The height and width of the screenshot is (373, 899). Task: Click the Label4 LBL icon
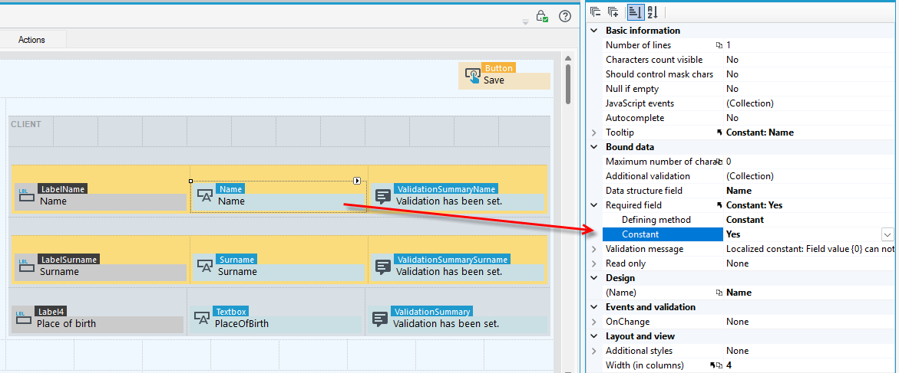pyautogui.click(x=23, y=318)
